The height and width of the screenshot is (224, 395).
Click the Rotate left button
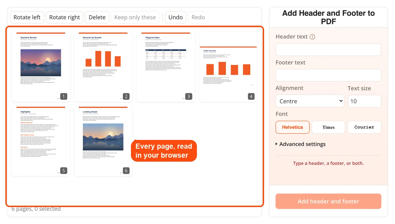click(27, 17)
